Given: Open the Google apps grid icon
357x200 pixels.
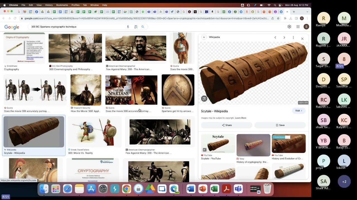Looking at the screenshot, I should 298,27.
